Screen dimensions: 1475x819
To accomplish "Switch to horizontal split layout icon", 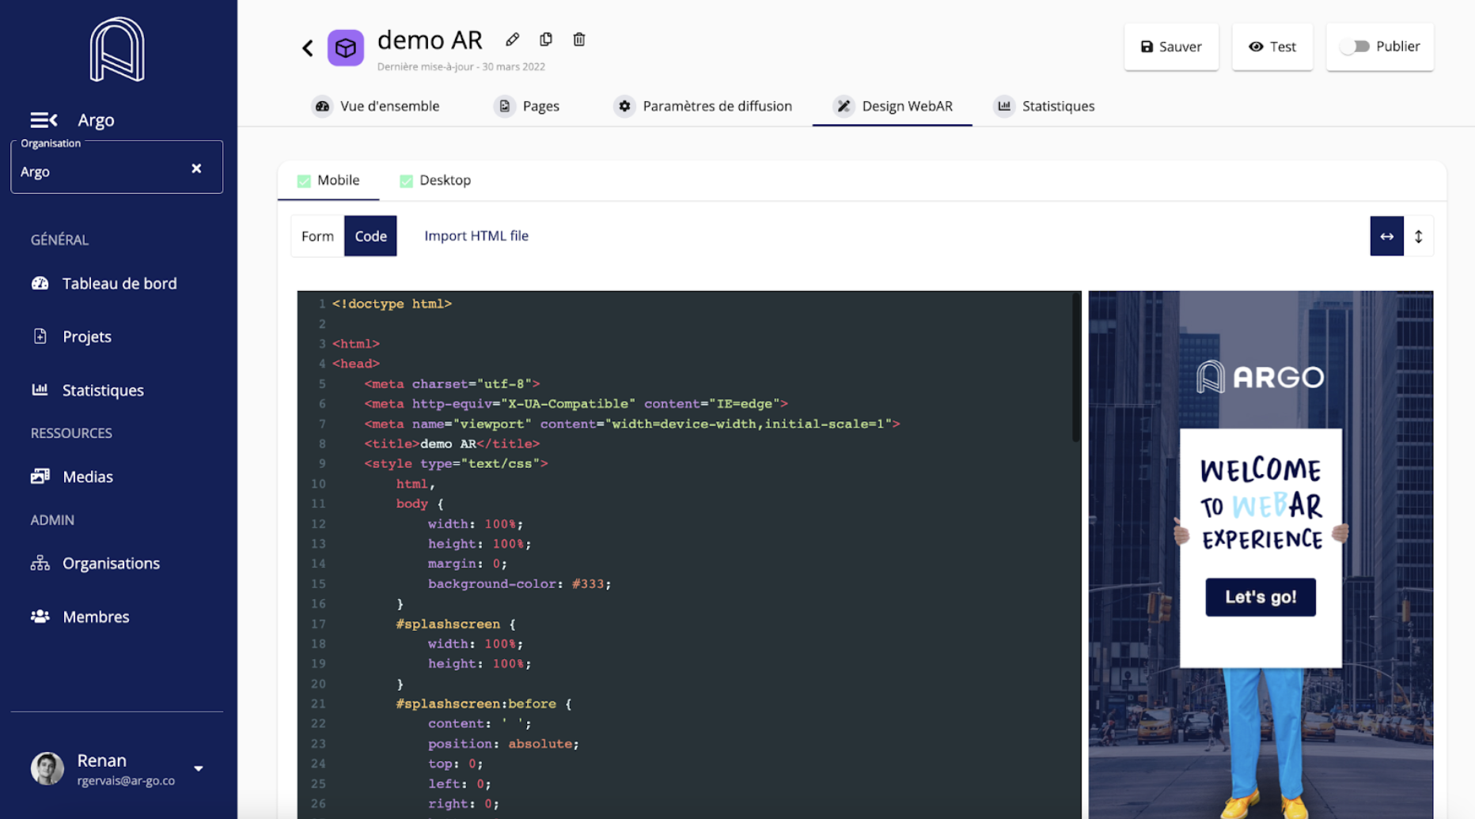I will click(x=1386, y=236).
